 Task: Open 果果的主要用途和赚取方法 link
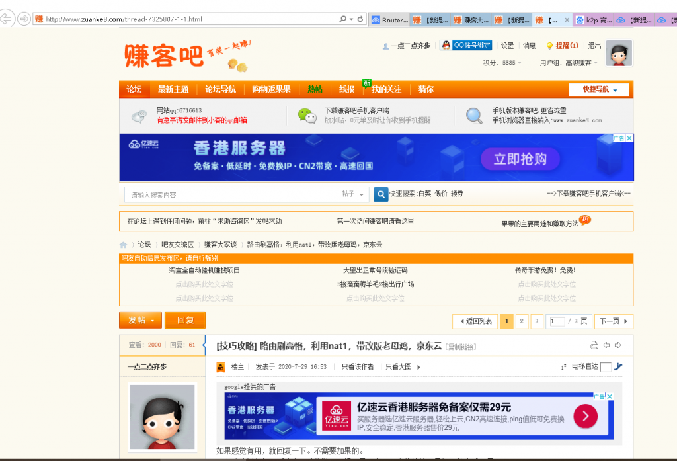tap(539, 224)
